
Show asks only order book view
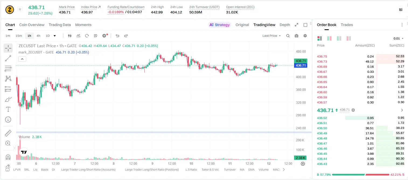click(x=349, y=38)
